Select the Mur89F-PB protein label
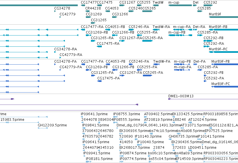Screen dimensions: 238x163 [x=220, y=62]
